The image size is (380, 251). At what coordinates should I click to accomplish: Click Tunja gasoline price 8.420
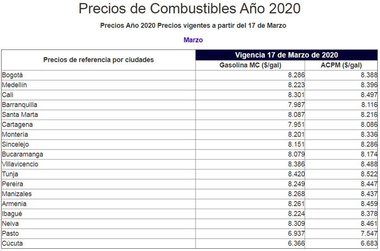tap(295, 174)
